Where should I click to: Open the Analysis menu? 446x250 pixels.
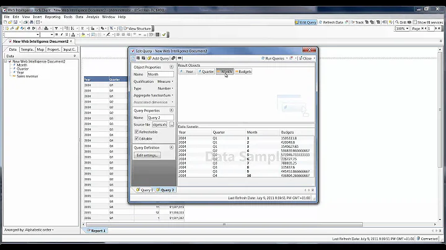click(93, 17)
